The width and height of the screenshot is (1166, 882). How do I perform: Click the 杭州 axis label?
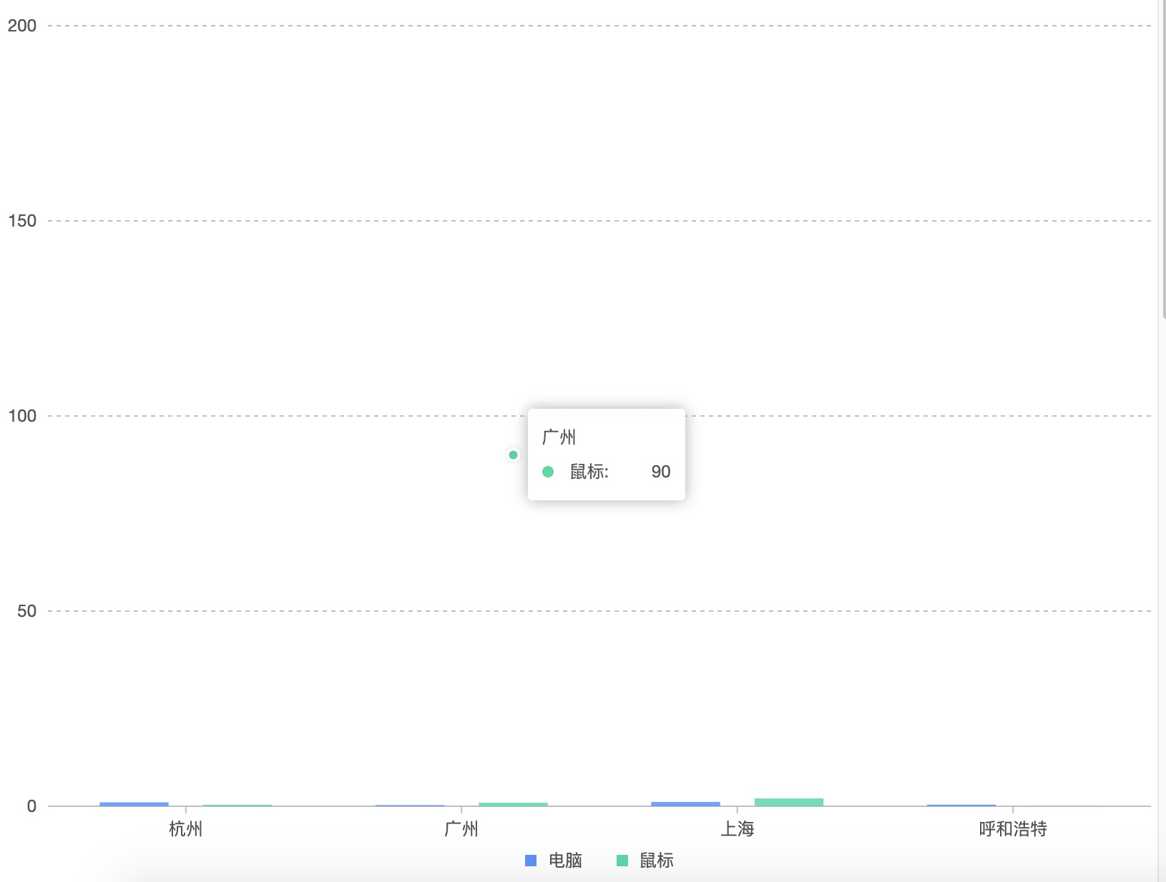[x=186, y=829]
